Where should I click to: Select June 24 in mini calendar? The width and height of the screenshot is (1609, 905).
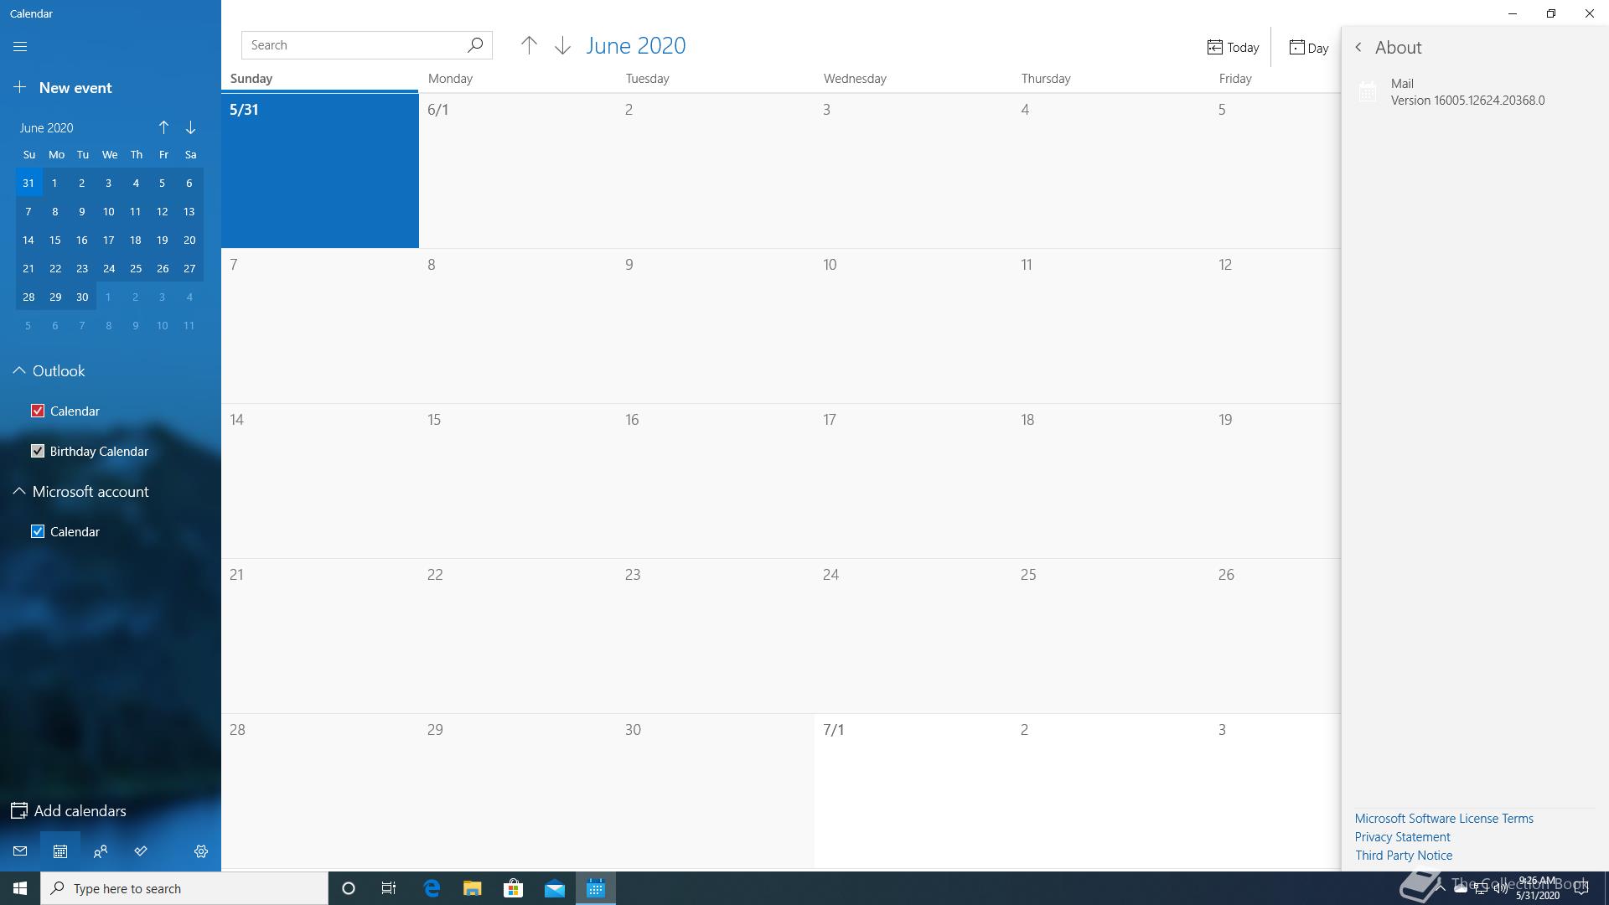(x=109, y=268)
